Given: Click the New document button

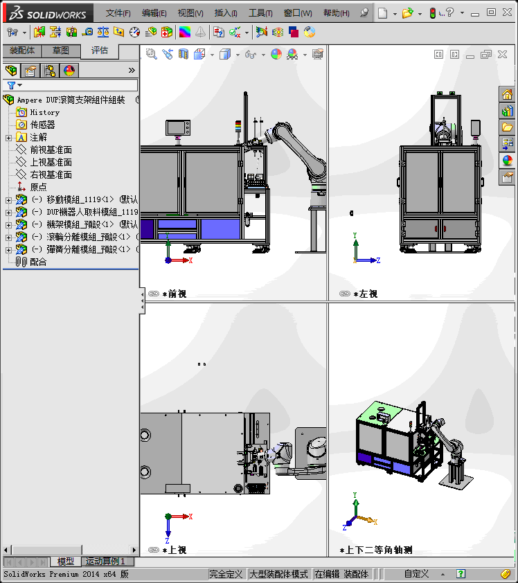Looking at the screenshot, I should click(383, 13).
